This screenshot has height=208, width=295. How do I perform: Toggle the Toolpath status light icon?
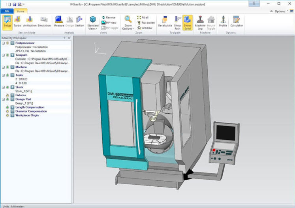(x=8, y=55)
